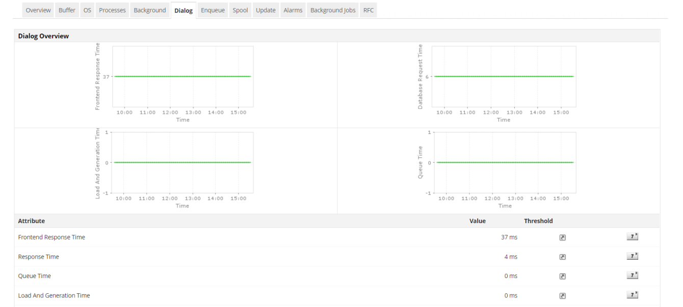Open 7-day report for Frontend Response Time
This screenshot has height=307, width=683.
coord(632,236)
